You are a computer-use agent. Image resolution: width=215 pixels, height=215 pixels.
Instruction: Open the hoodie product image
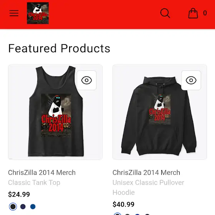point(160,112)
